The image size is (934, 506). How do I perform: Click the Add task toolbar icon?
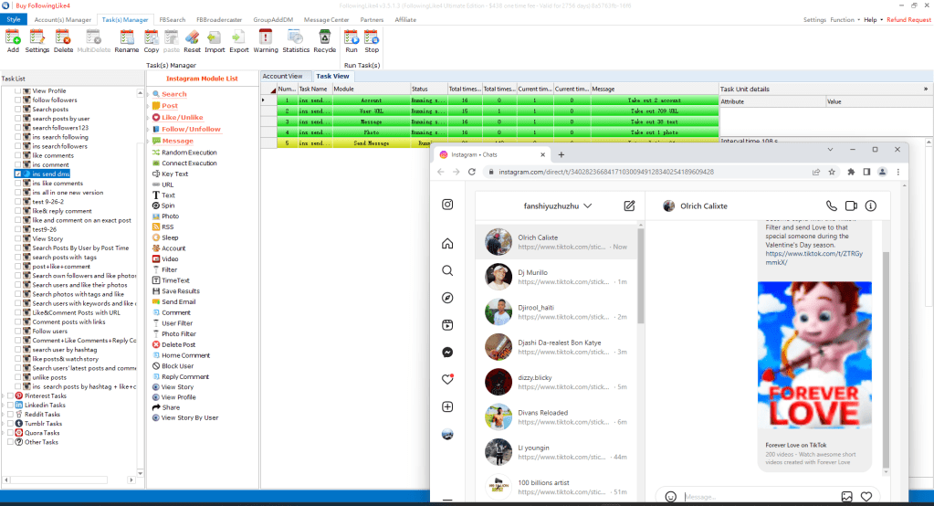pyautogui.click(x=13, y=41)
